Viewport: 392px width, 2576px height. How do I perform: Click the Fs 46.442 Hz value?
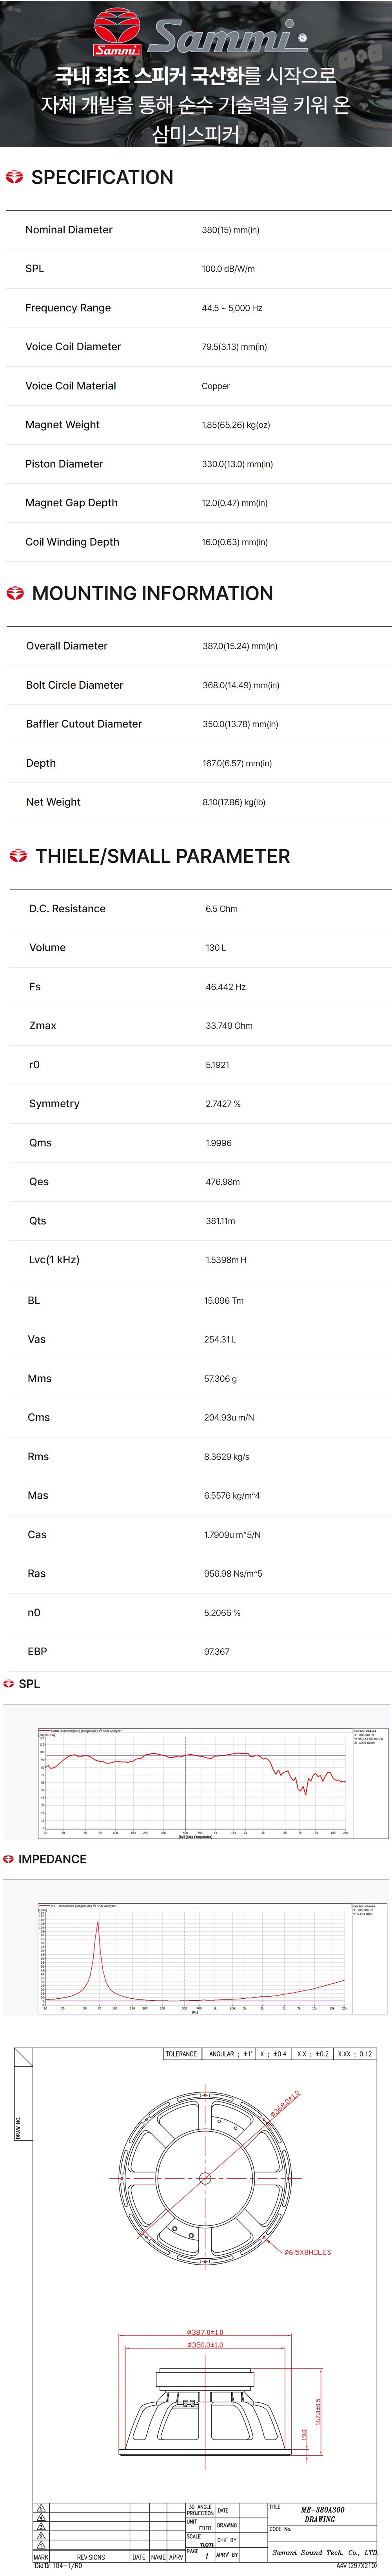226,987
